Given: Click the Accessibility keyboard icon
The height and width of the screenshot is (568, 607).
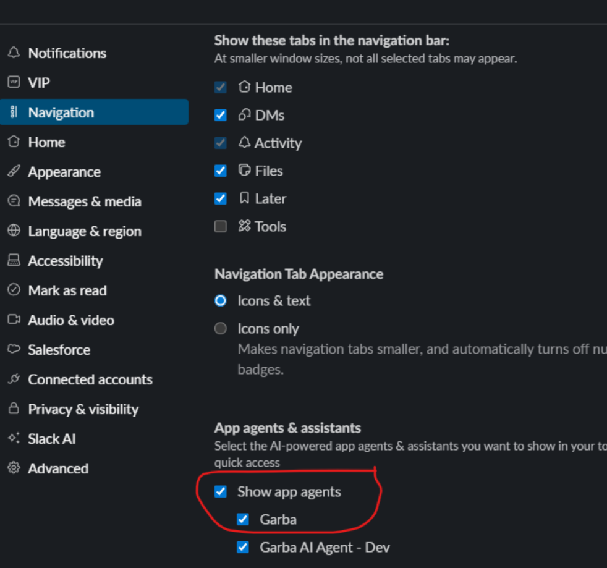Looking at the screenshot, I should click(14, 261).
